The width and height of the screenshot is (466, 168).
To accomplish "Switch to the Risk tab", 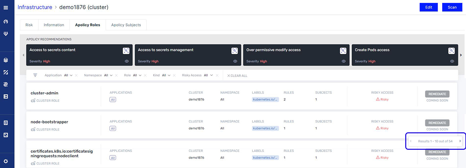I will coord(29,25).
